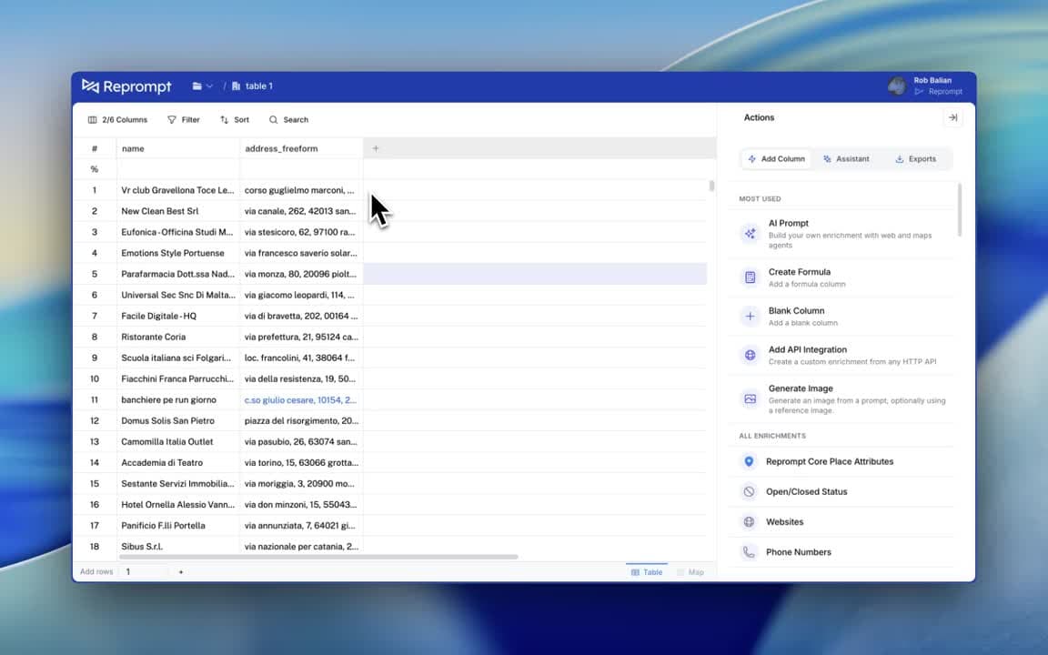Click the Reprompt logo in header
This screenshot has height=655, width=1048.
[x=126, y=86]
